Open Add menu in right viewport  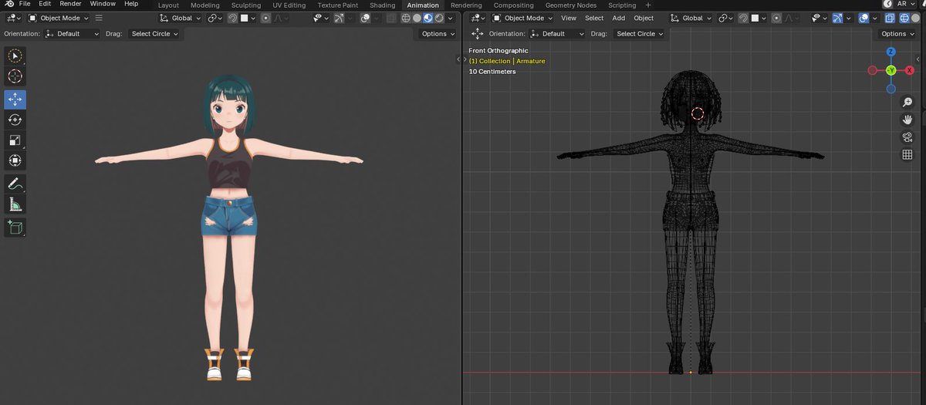[x=618, y=18]
